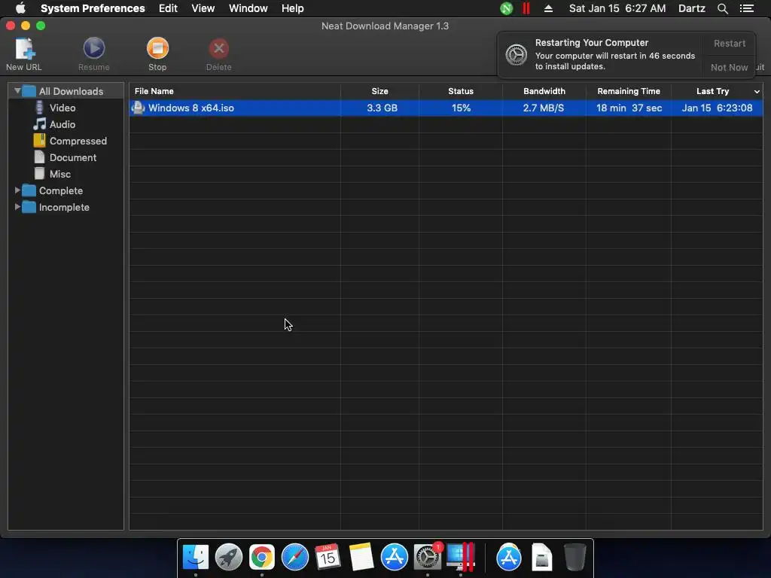Screen dimensions: 771x578
Task: Select the Windows 8 x64.iso download row
Action: tap(446, 108)
